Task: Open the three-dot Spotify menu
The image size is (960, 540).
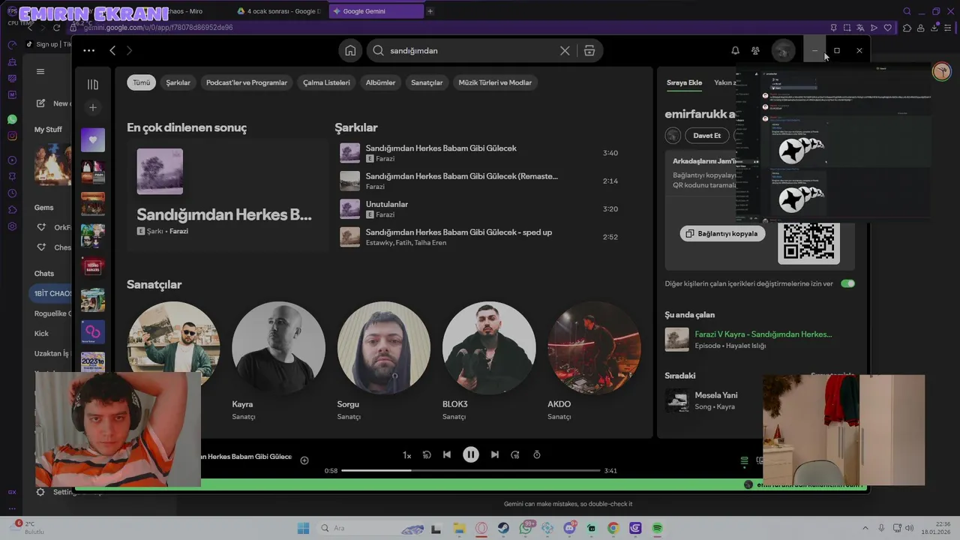Action: [x=88, y=50]
